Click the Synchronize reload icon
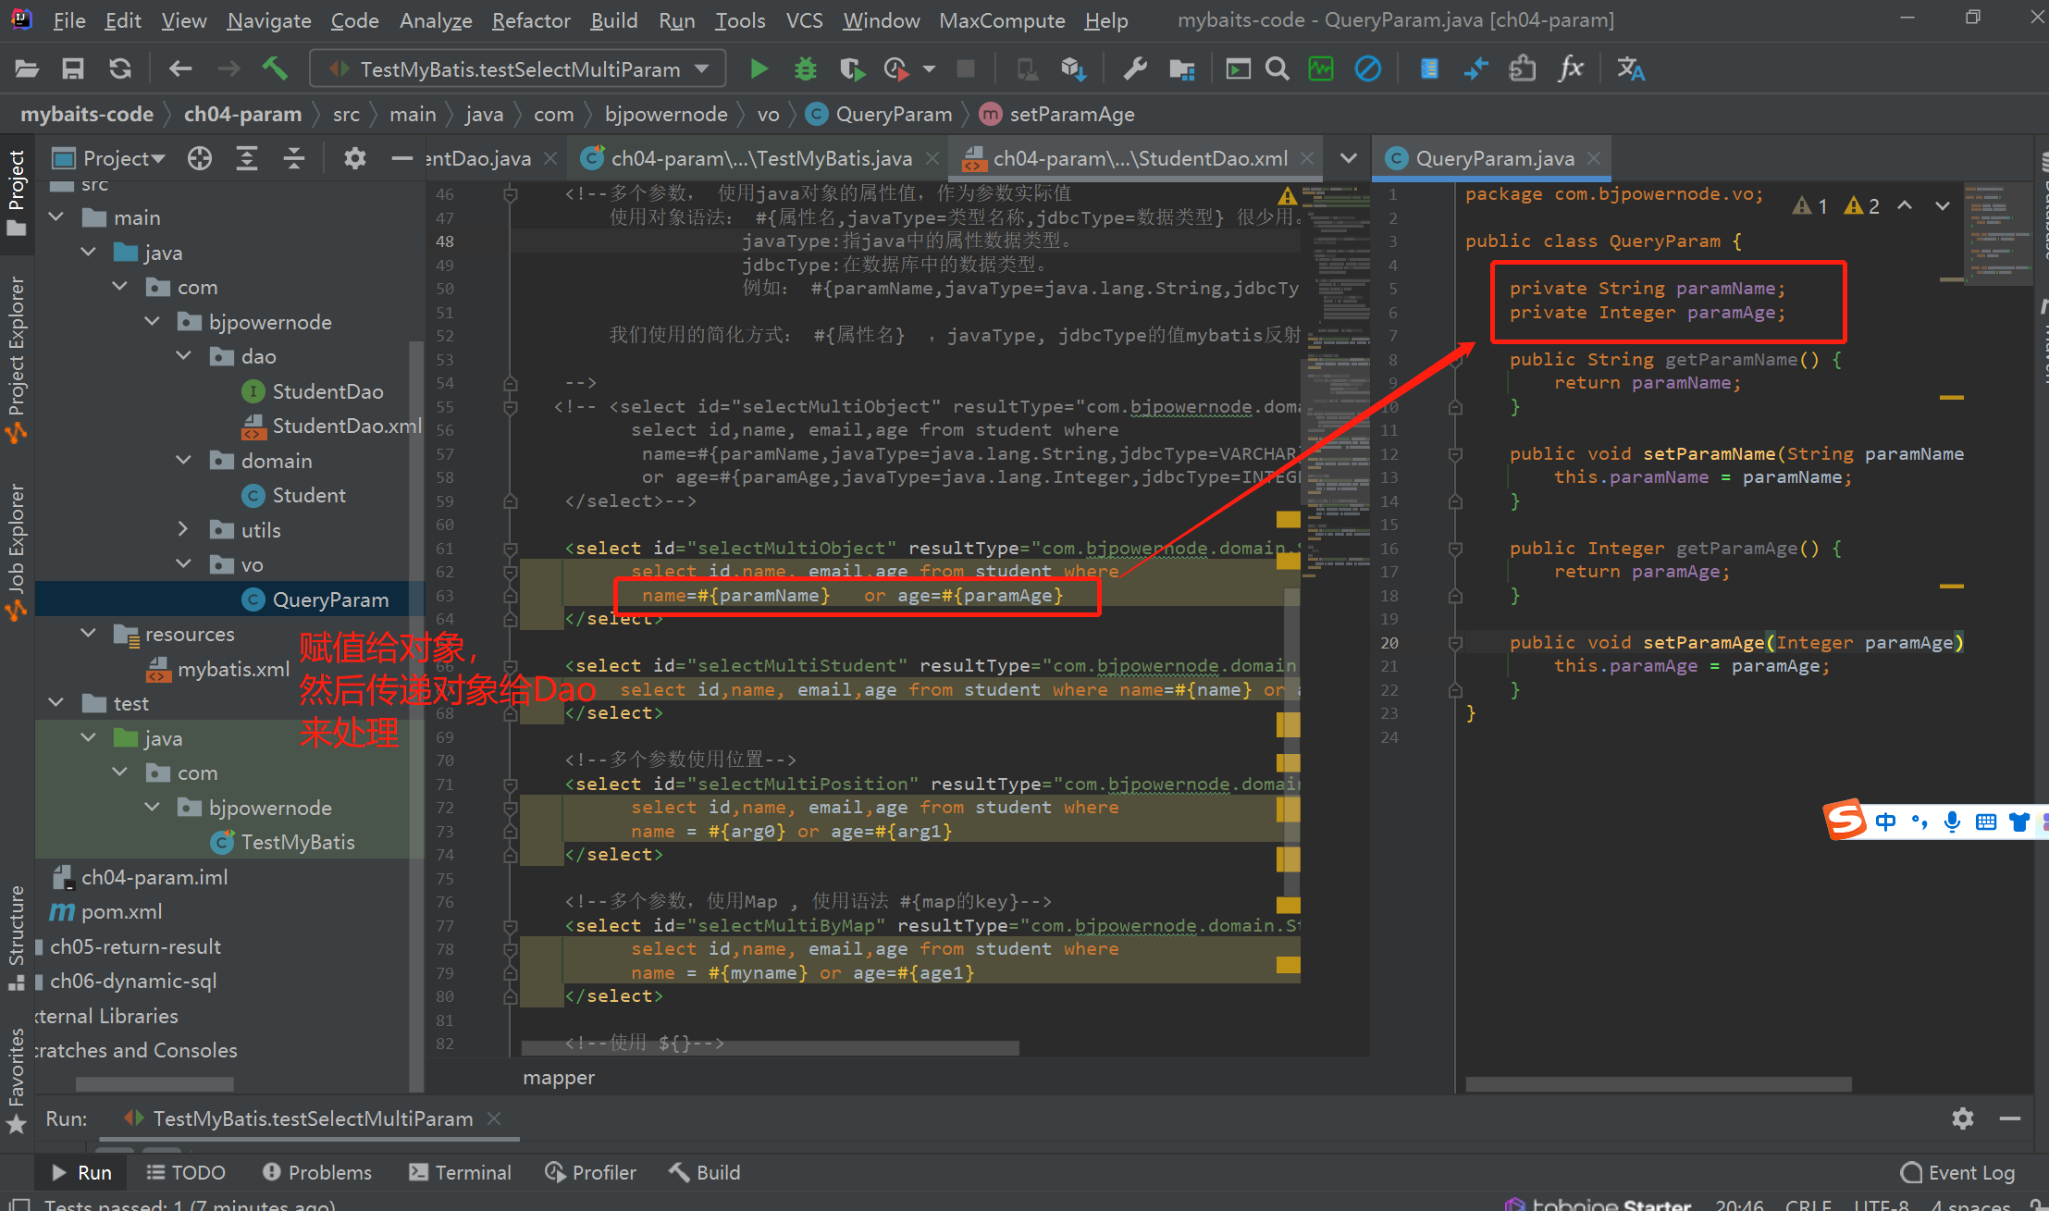The image size is (2049, 1211). click(120, 68)
